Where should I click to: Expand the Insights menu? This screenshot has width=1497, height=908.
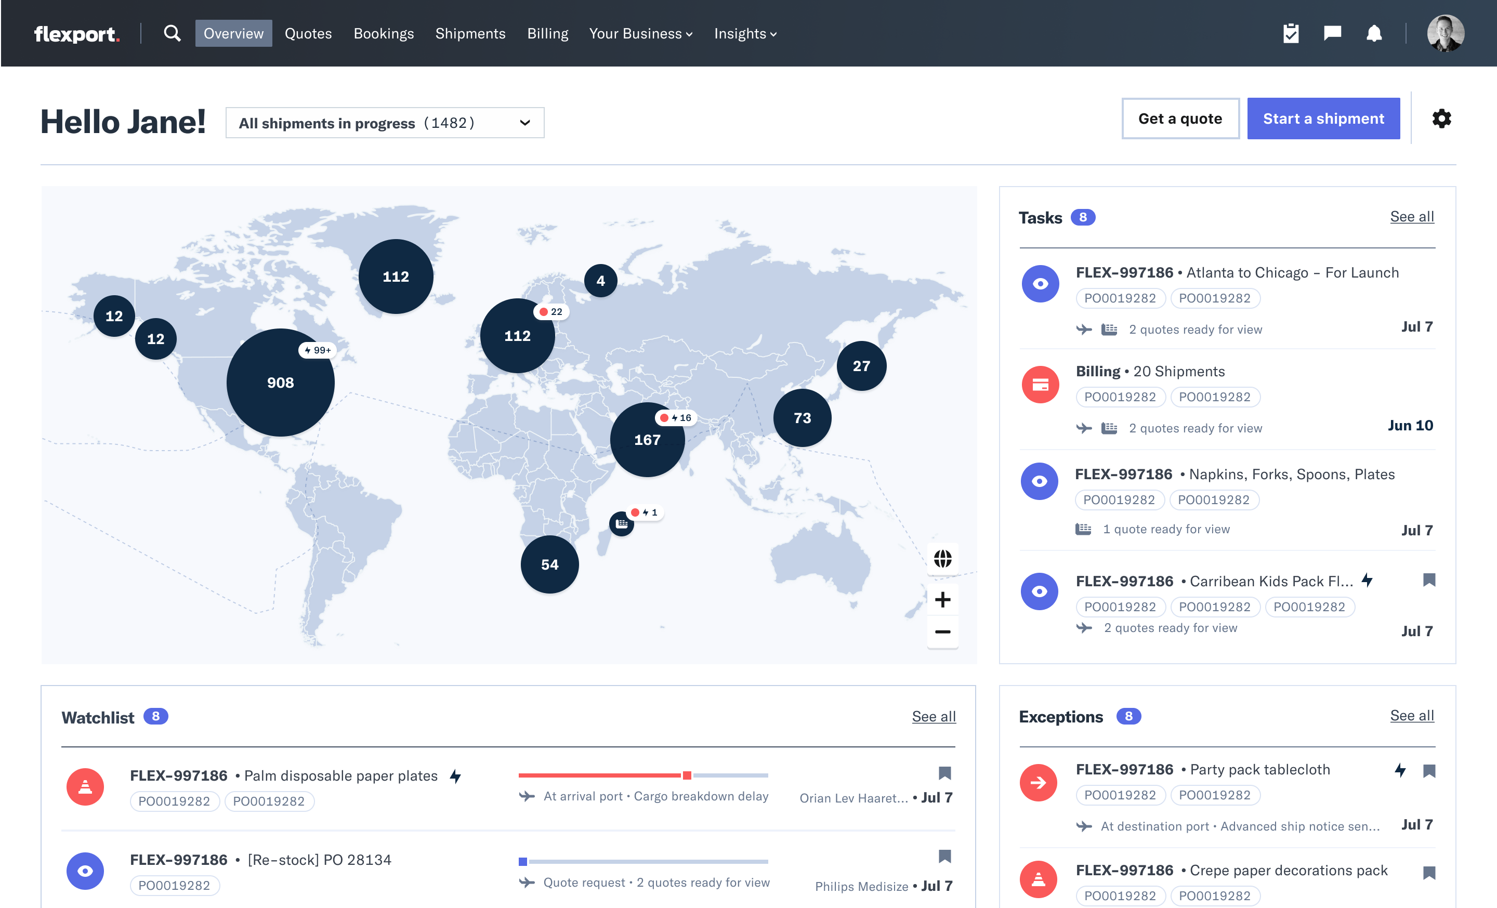coord(745,33)
